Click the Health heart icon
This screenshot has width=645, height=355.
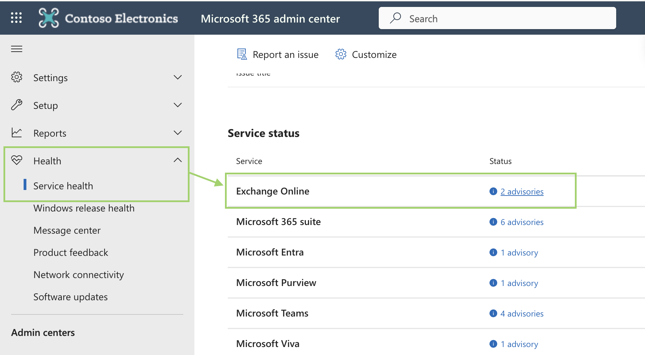[17, 160]
